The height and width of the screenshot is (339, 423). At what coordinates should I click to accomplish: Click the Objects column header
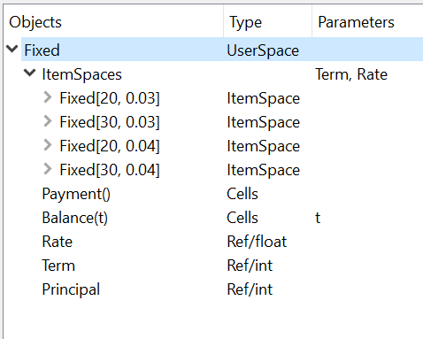113,22
